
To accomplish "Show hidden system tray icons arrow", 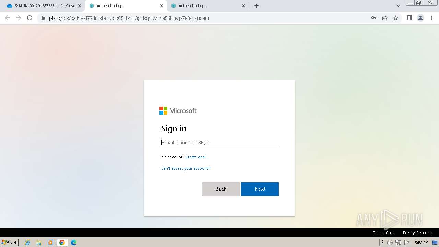I will tap(382, 243).
